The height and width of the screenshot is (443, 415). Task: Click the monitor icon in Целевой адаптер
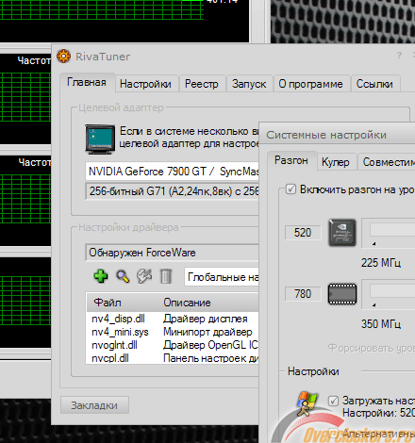(x=100, y=139)
